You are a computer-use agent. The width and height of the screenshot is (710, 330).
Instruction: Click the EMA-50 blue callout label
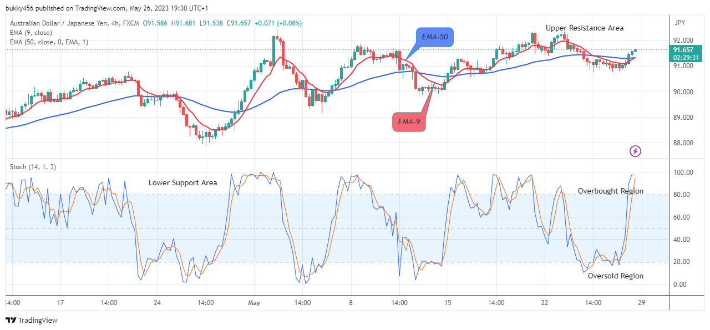coord(435,38)
